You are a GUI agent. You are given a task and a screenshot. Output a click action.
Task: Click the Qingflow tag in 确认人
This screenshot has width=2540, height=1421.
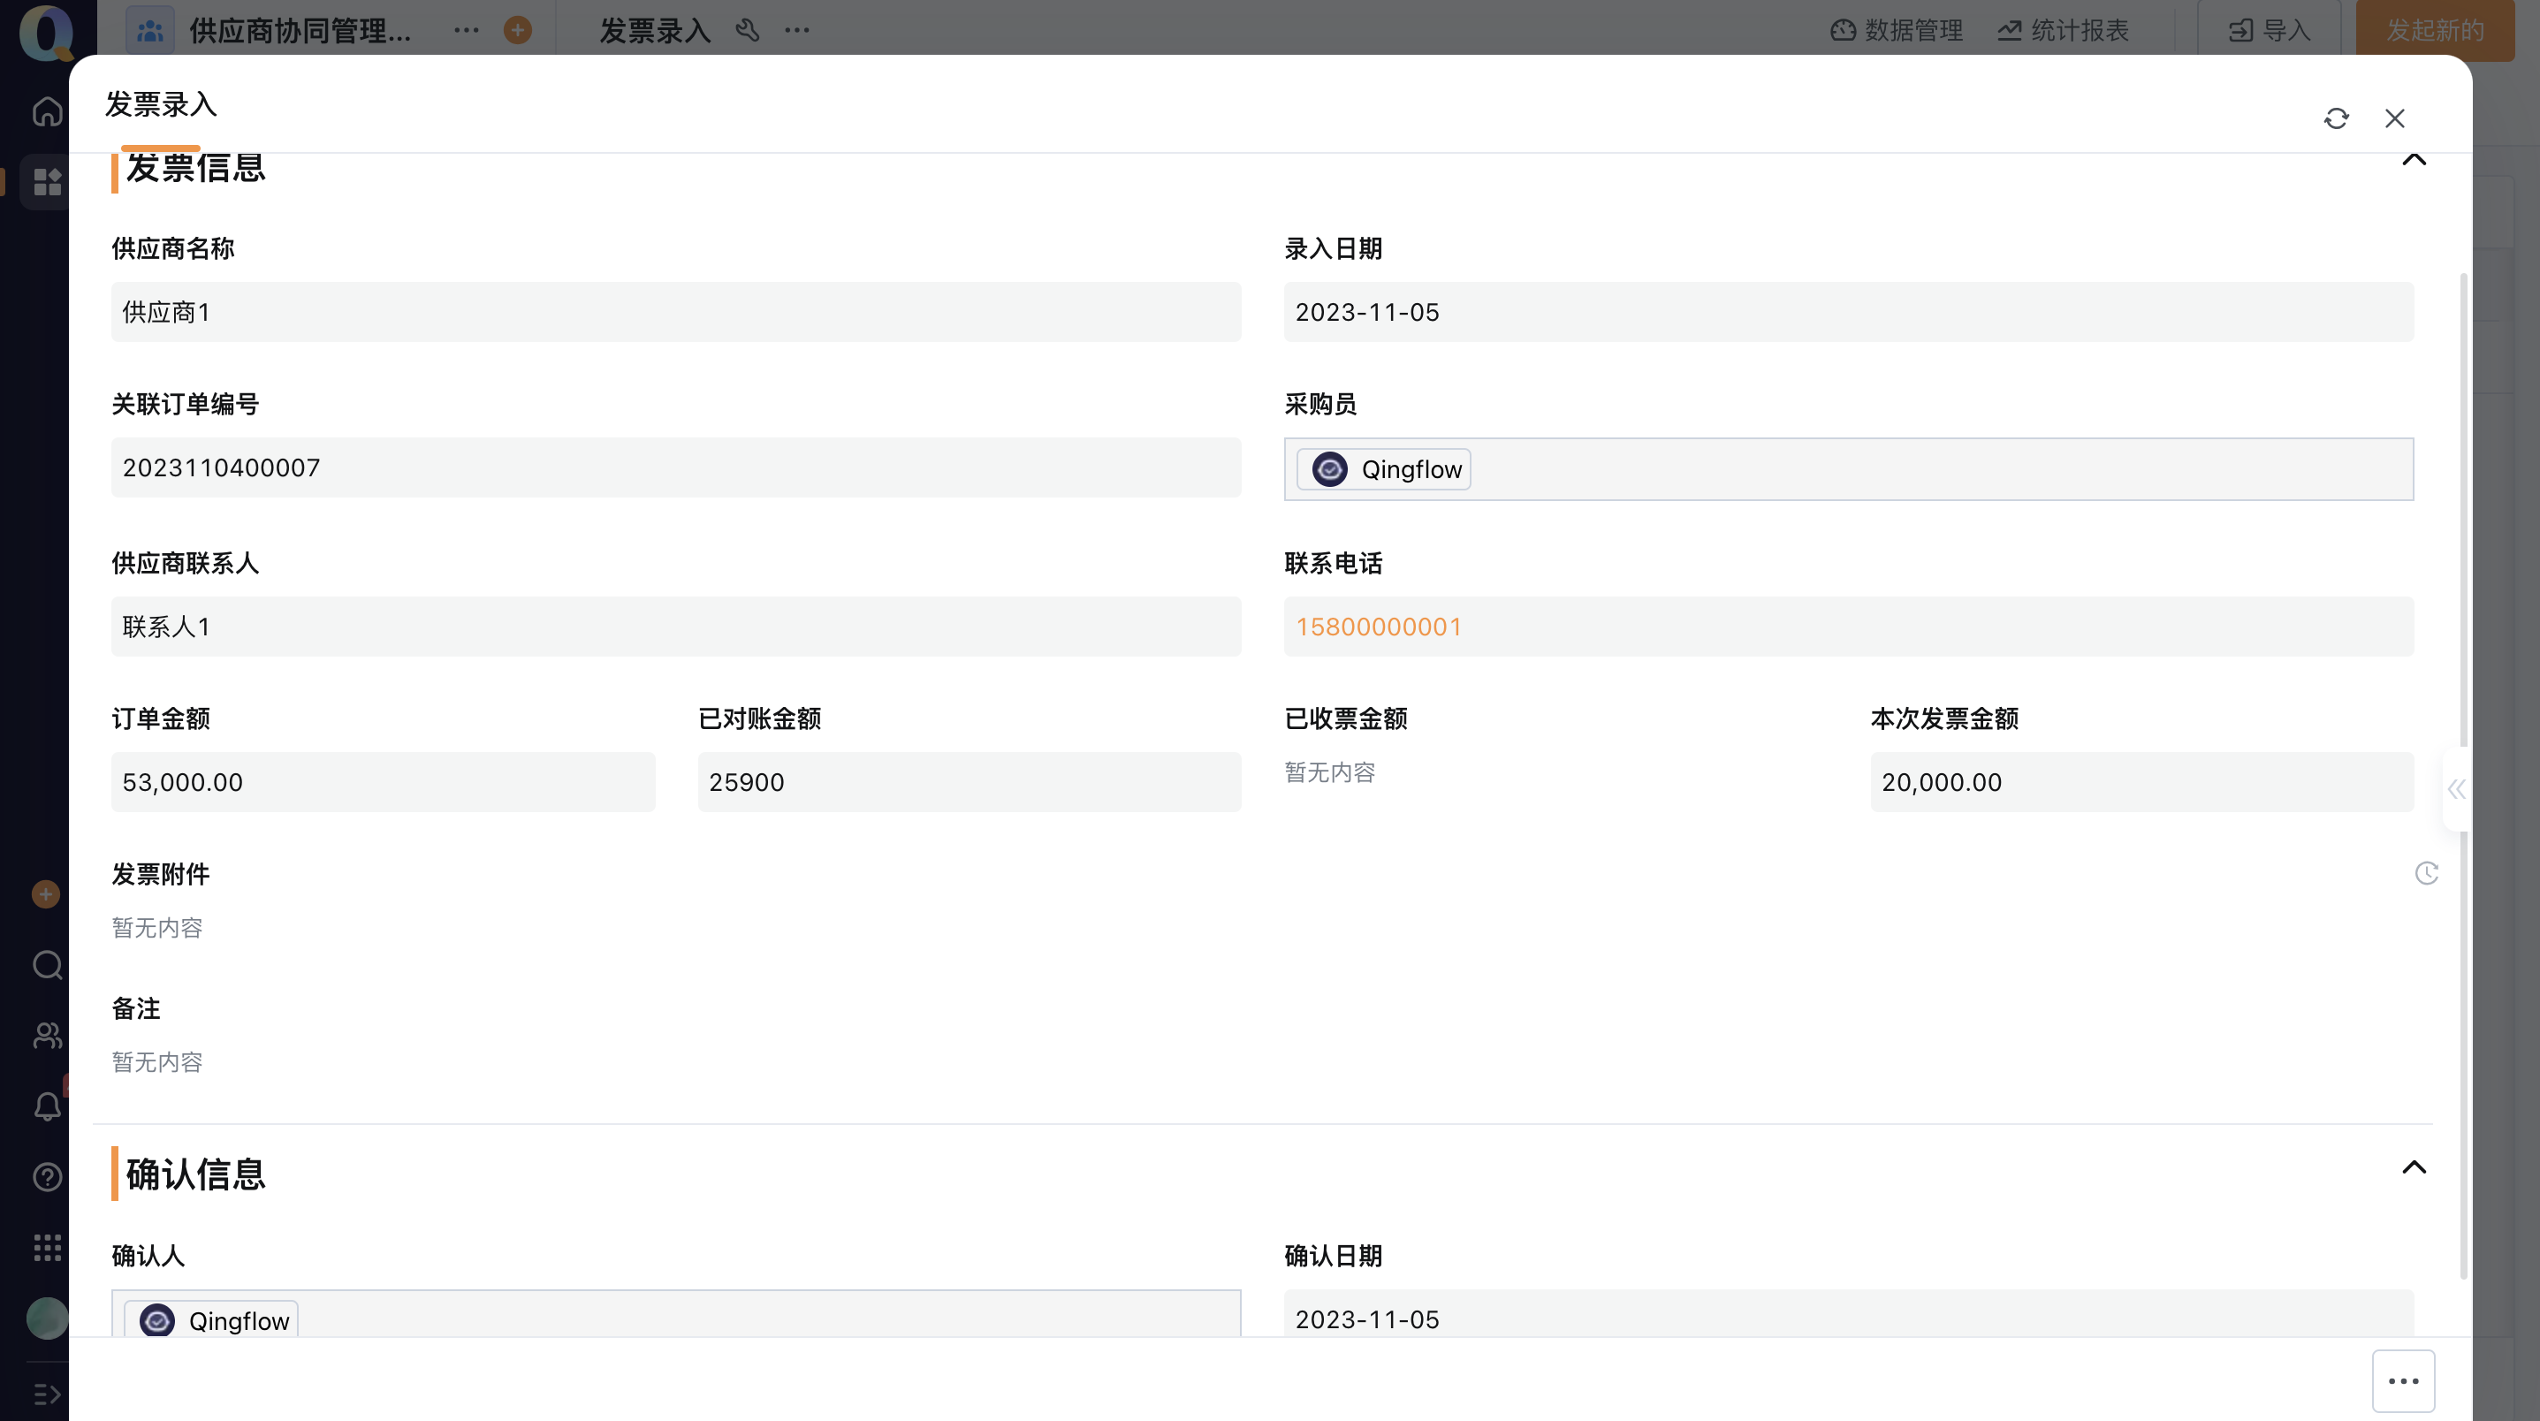tap(211, 1320)
